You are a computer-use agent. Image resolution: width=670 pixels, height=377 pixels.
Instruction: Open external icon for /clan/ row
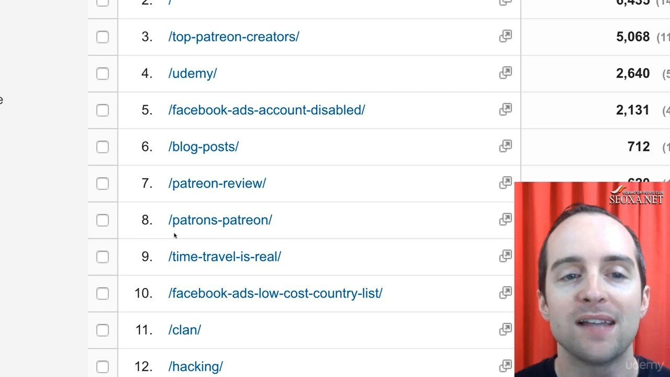click(505, 329)
